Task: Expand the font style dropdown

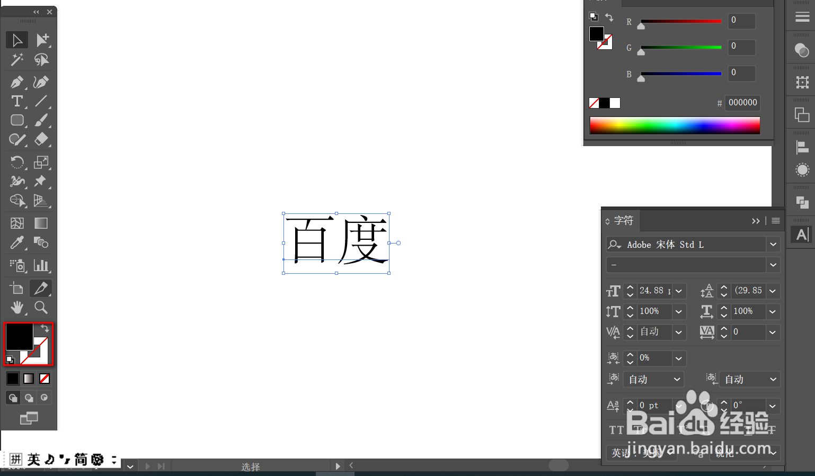Action: 773,265
